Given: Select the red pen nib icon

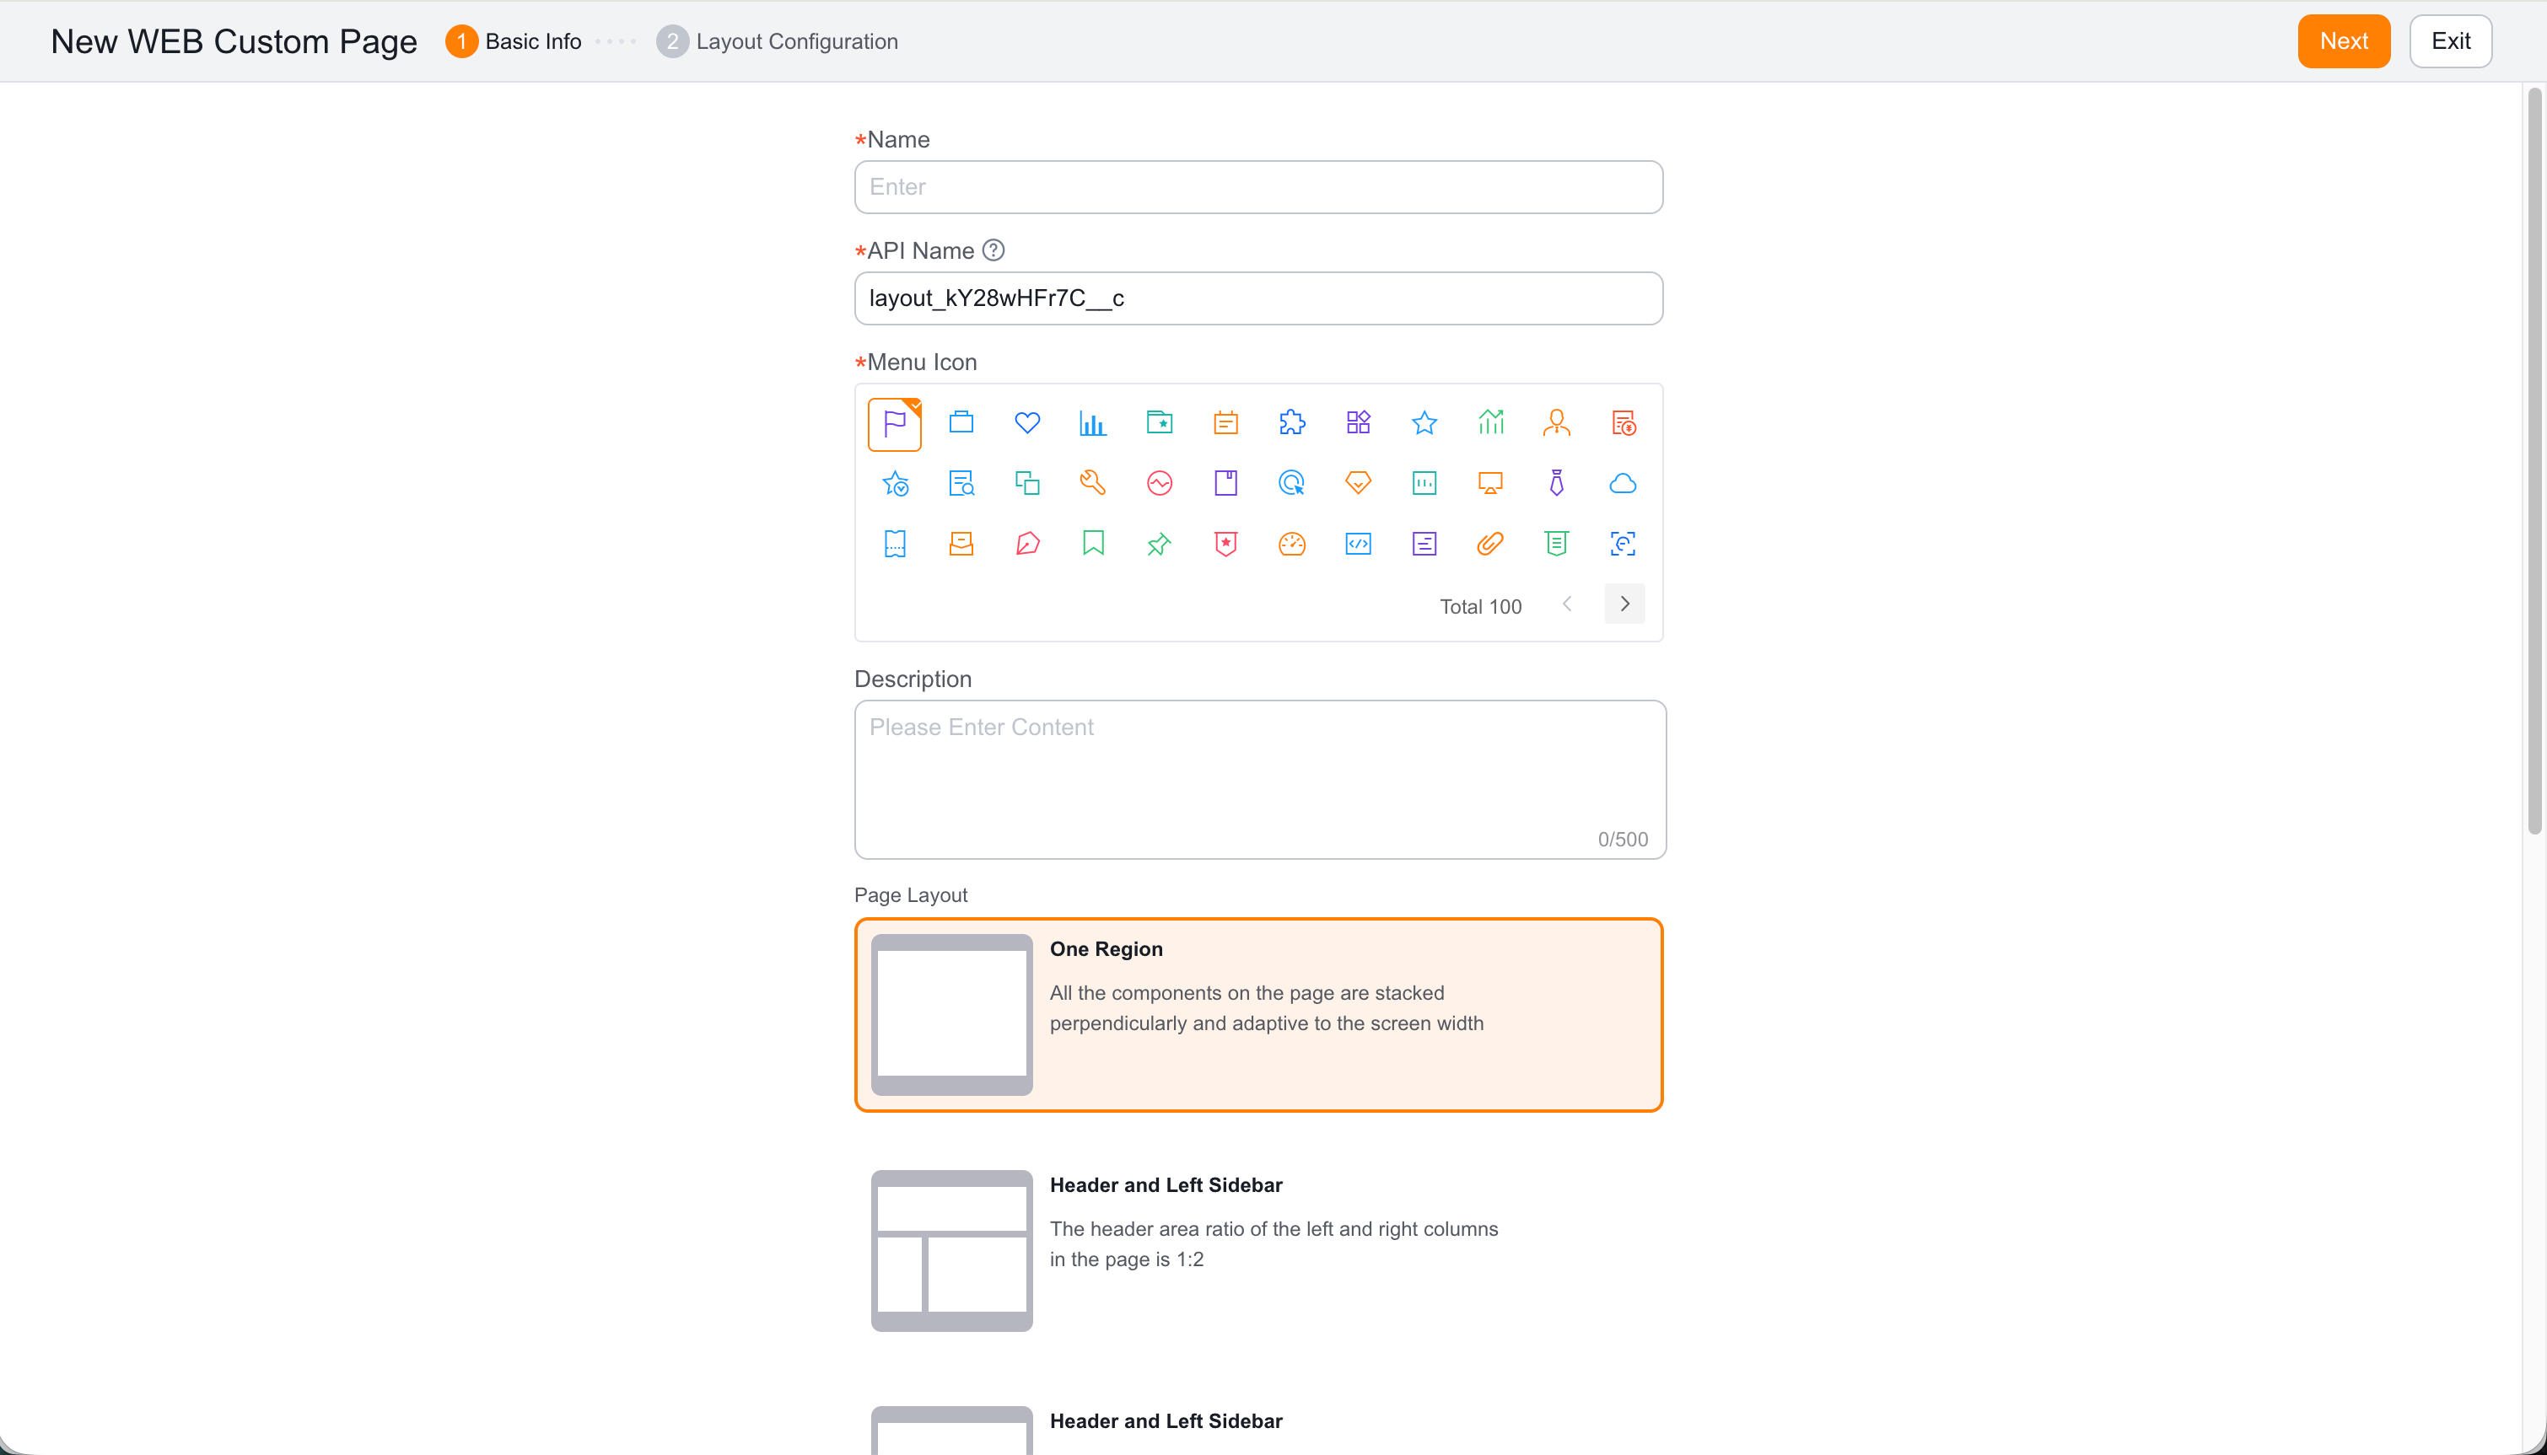Looking at the screenshot, I should (1026, 544).
